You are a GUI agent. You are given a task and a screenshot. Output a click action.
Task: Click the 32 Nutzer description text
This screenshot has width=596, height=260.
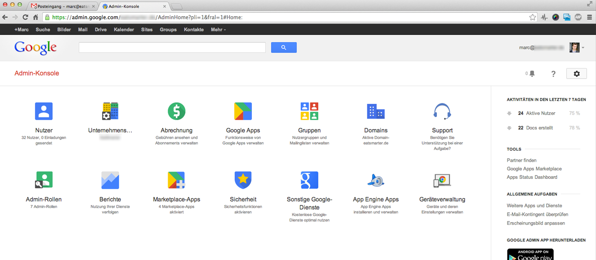(x=44, y=140)
